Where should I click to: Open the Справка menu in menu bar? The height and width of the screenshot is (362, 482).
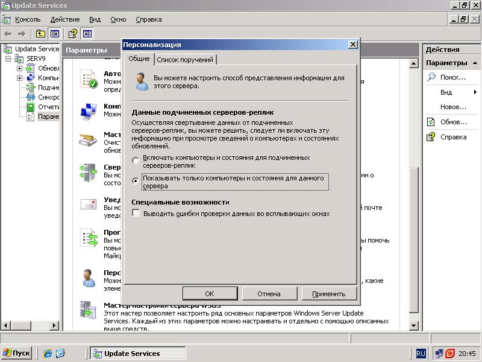pyautogui.click(x=149, y=20)
